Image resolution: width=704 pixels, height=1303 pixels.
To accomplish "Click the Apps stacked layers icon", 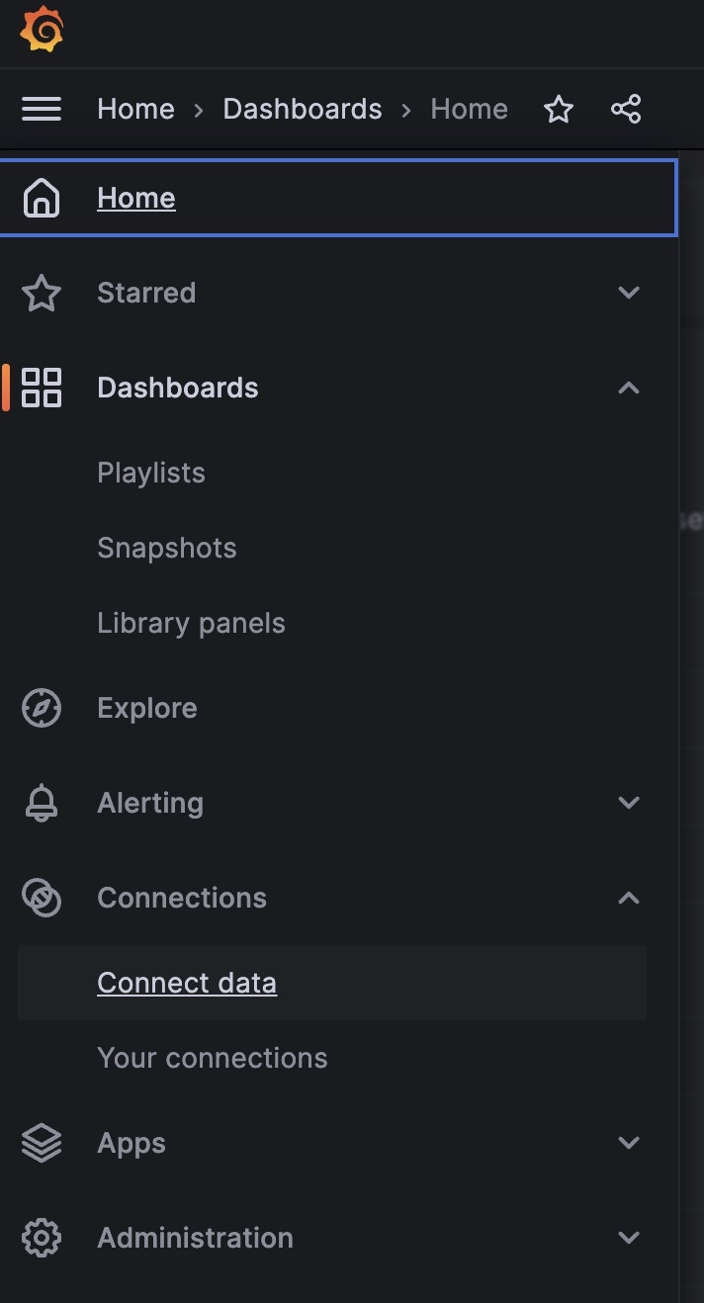I will (x=41, y=1142).
